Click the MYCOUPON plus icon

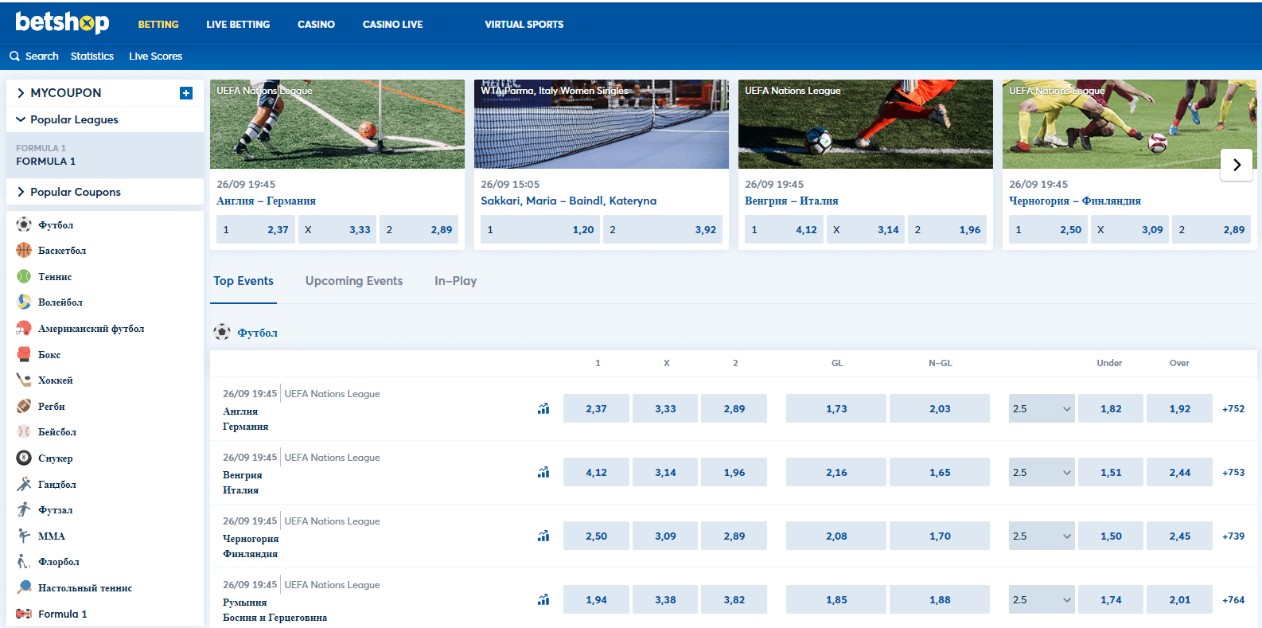(186, 93)
